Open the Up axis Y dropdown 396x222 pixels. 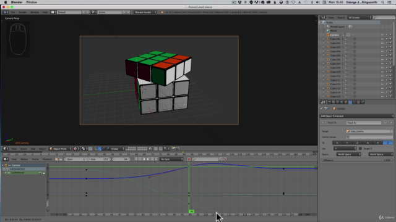pyautogui.click(x=345, y=149)
